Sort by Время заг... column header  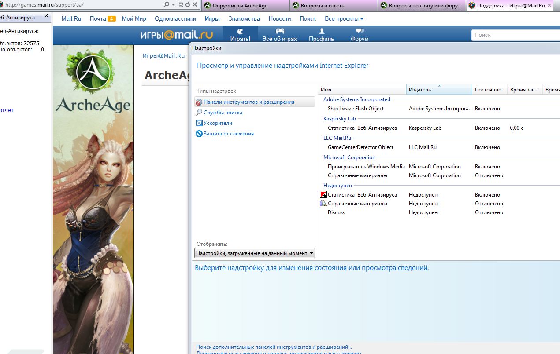(x=525, y=90)
